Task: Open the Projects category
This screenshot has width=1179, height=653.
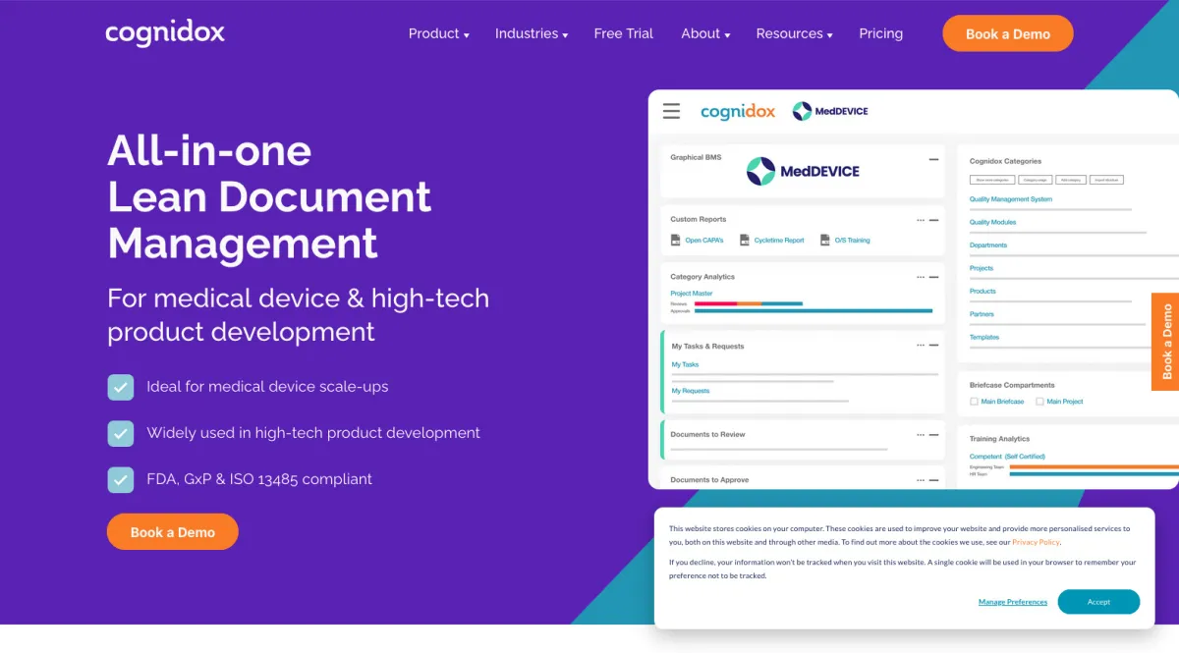Action: pyautogui.click(x=982, y=268)
